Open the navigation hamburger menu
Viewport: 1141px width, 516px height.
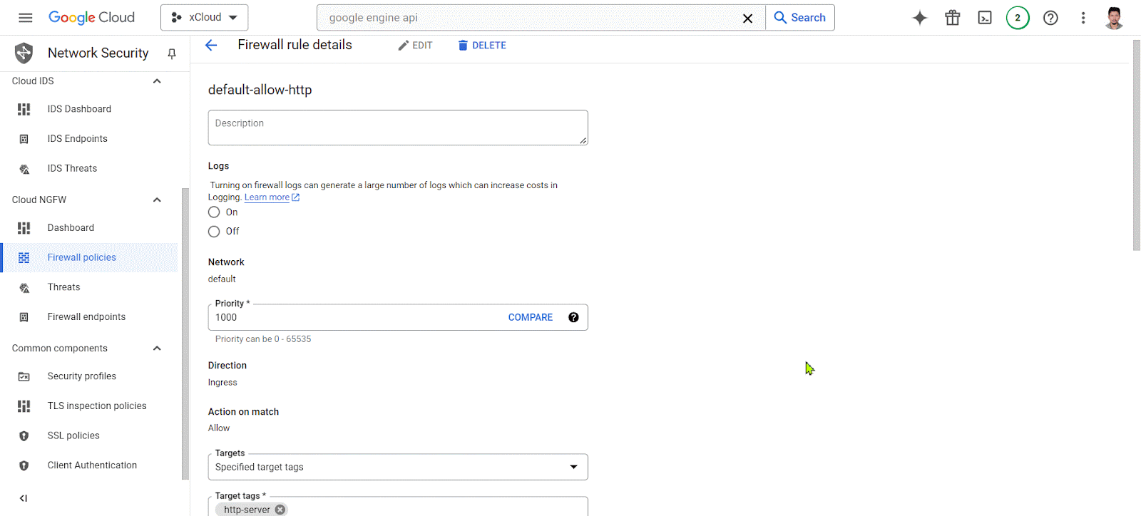25,17
